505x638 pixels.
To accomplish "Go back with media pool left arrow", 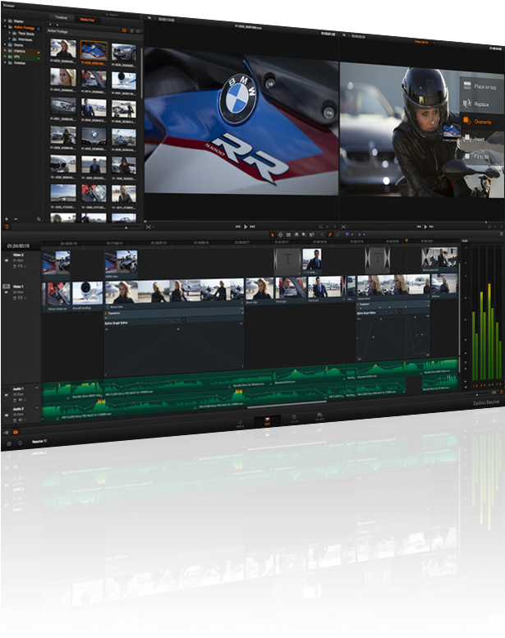I will pos(50,25).
